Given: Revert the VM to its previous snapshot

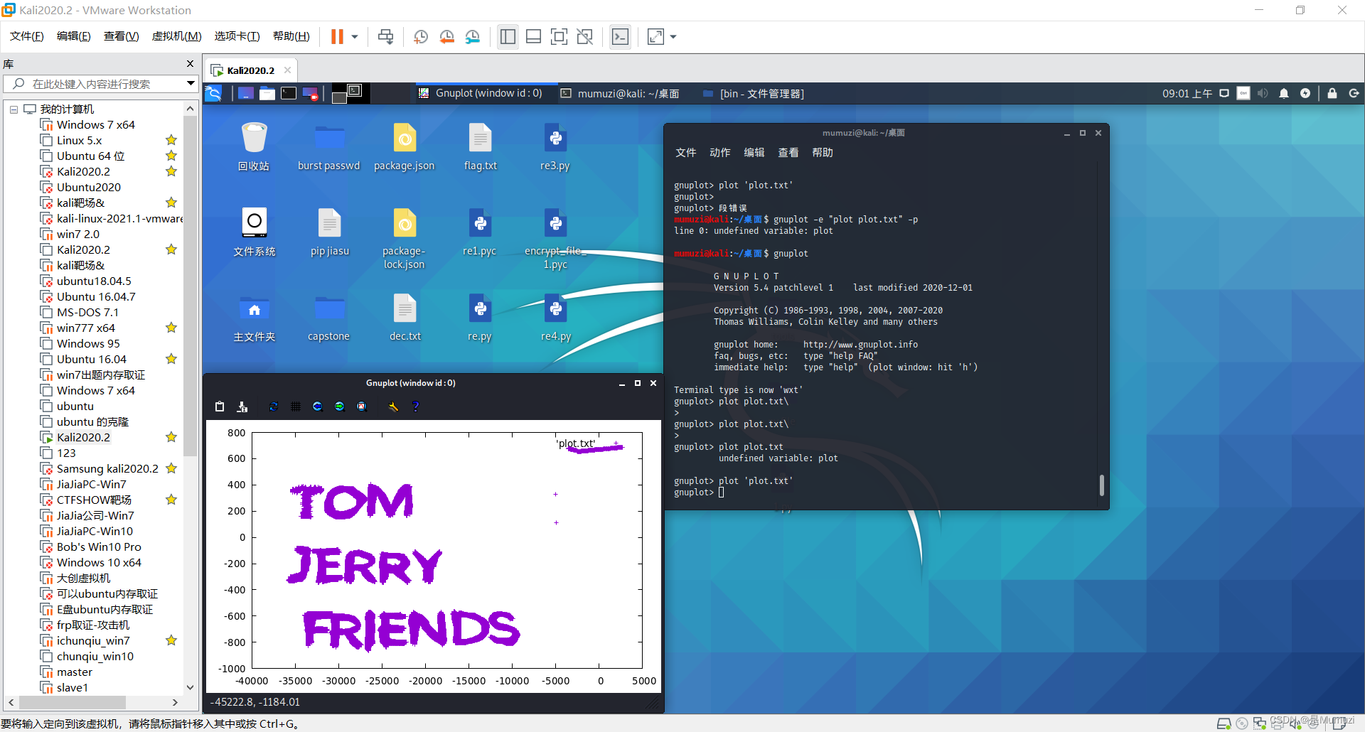Looking at the screenshot, I should 446,37.
